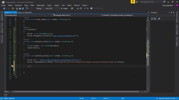
Task: Click the Navigate Backward arrow icon
Action: click(4, 9)
